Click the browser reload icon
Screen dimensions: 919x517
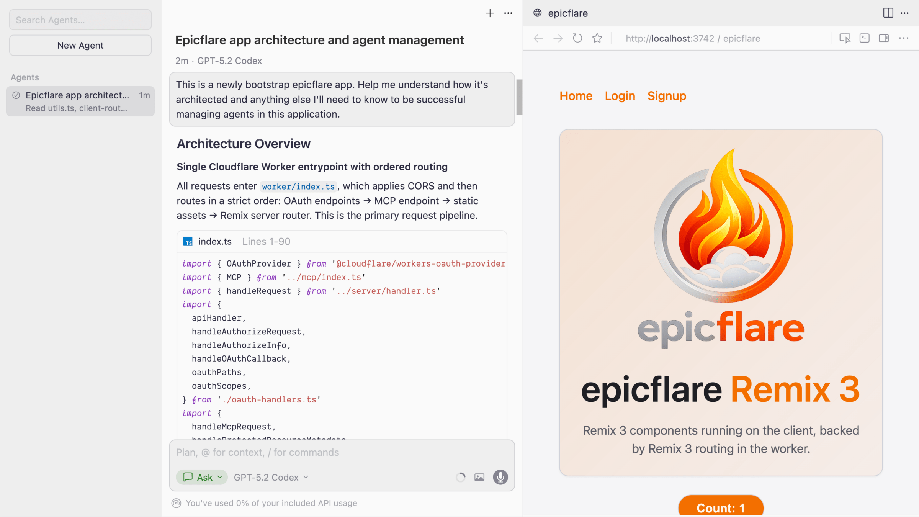577,38
